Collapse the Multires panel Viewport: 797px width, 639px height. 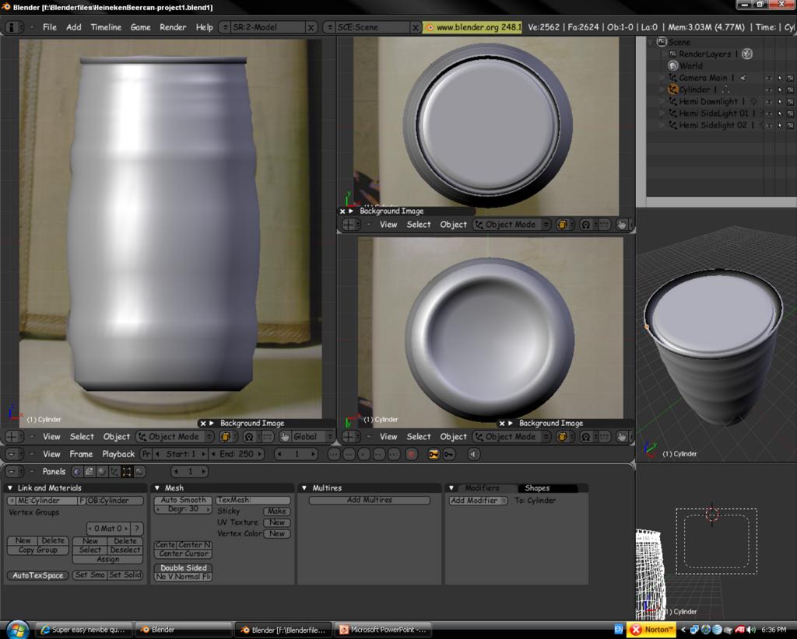click(304, 487)
